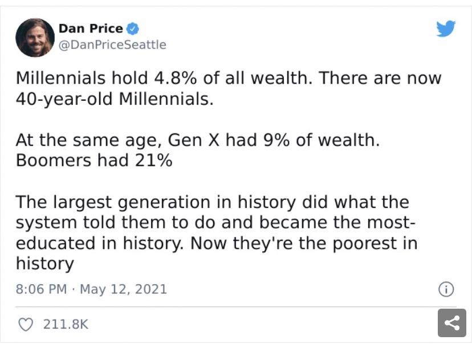Screen dimensions: 472x344
Task: Click the 8:06 PM time text
Action: click(x=41, y=289)
